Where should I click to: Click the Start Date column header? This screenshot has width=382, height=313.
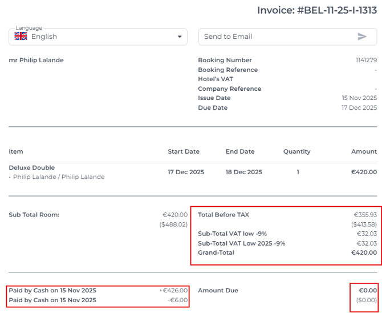(184, 152)
